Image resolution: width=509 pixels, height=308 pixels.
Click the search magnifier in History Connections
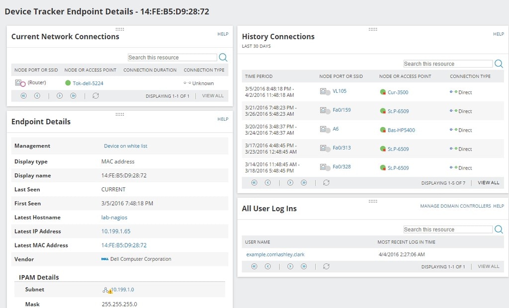(x=499, y=64)
